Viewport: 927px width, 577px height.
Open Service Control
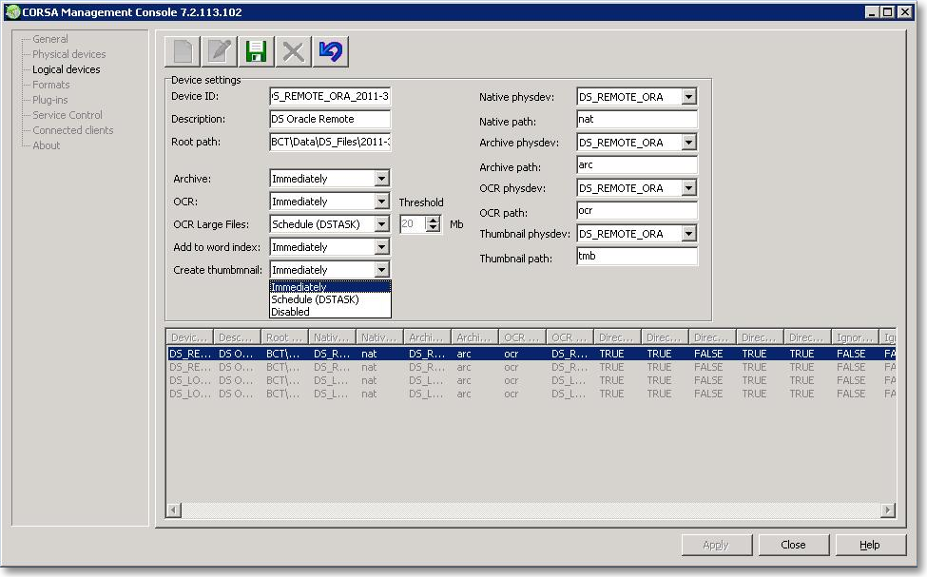[68, 115]
